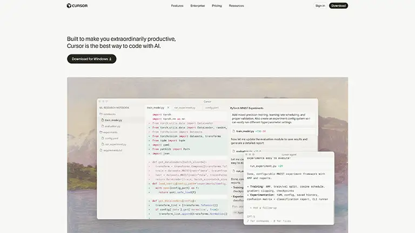The image size is (415, 233).
Task: Open run_experiment.py in the file tree
Action: 115,145
